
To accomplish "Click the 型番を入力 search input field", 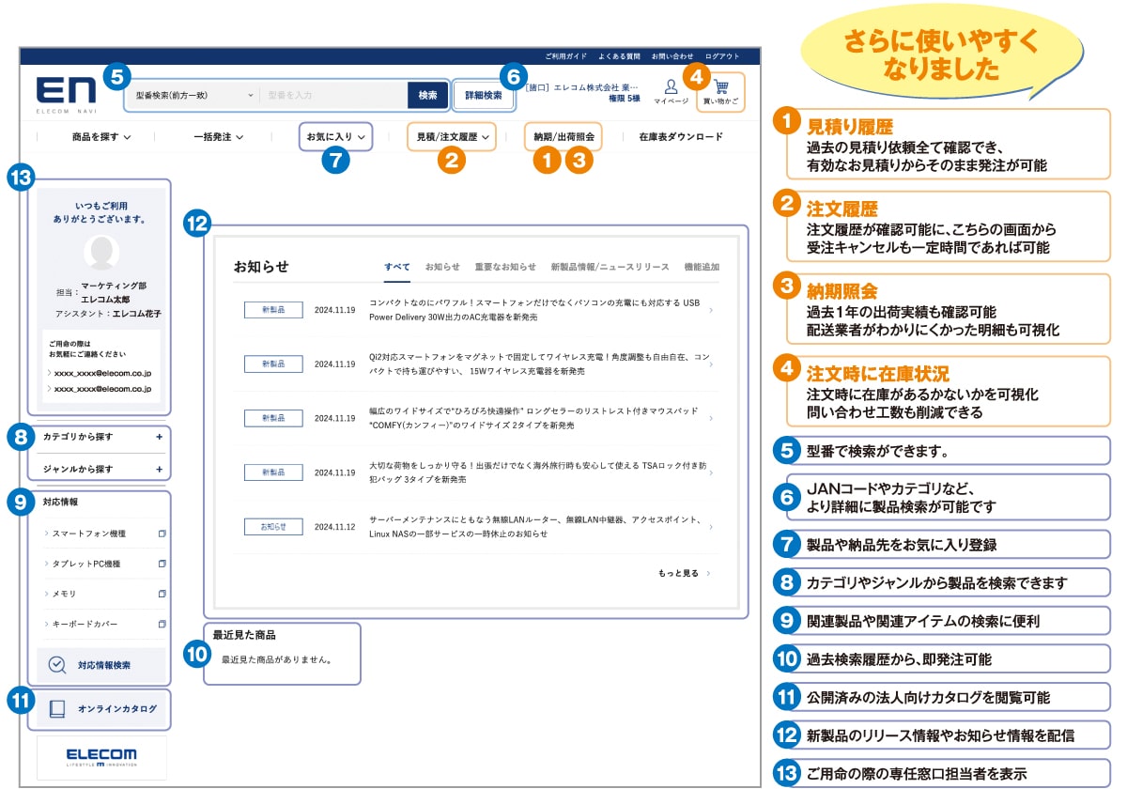I will [333, 95].
